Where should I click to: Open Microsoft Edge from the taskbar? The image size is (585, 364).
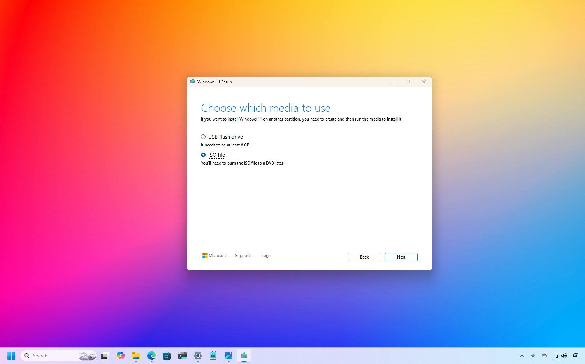tap(151, 356)
